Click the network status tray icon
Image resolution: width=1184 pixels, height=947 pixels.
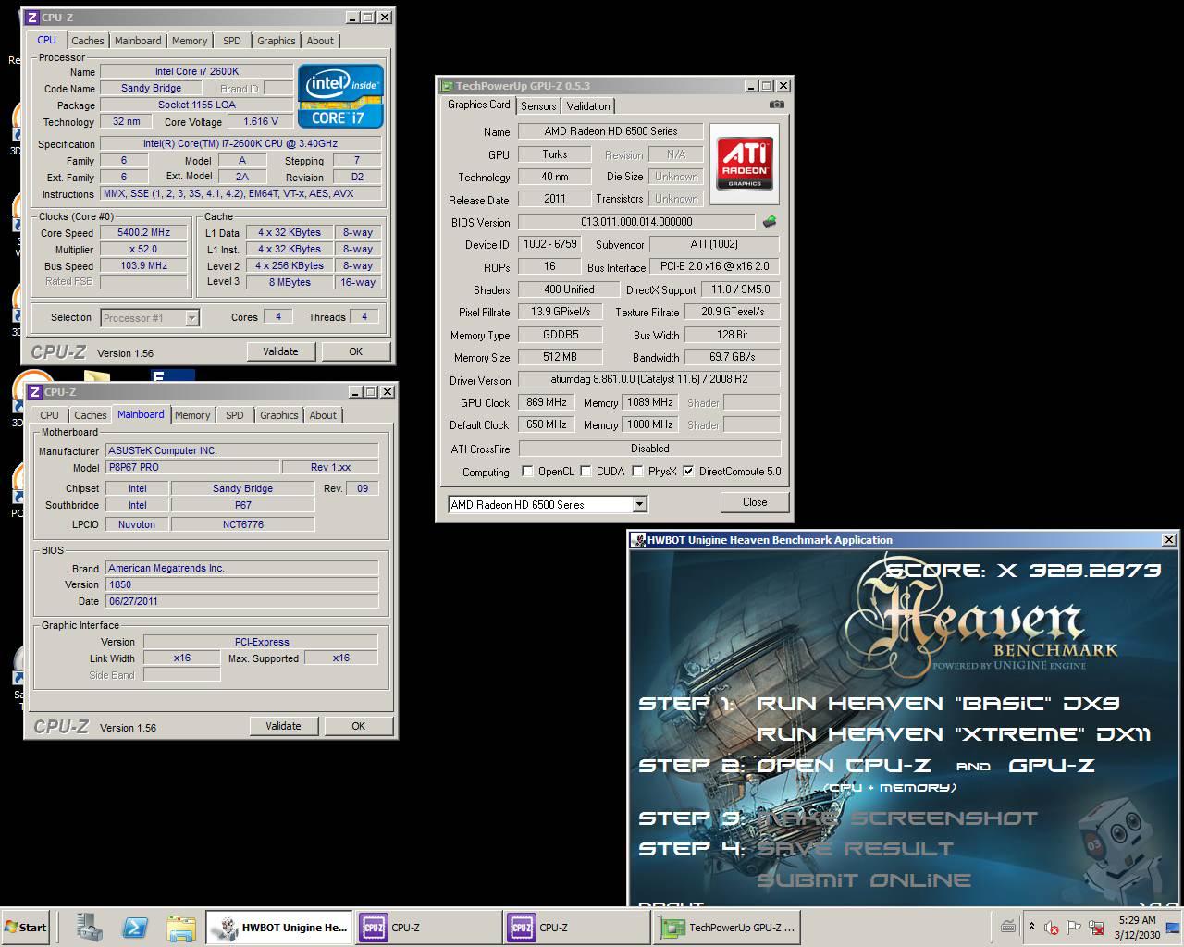click(1094, 928)
